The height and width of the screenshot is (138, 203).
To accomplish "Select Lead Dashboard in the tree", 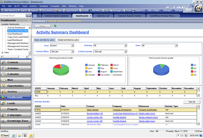I will tap(15, 40).
